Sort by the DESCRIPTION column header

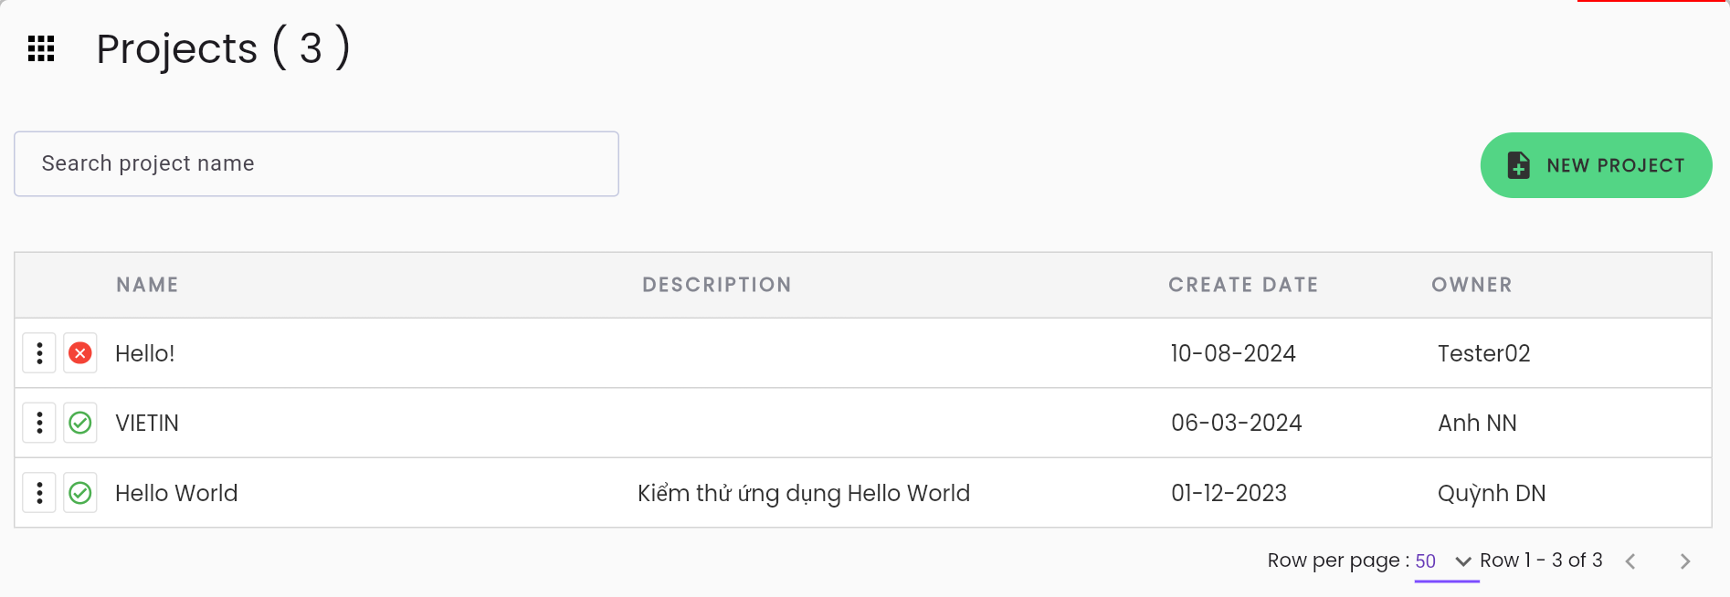[x=717, y=285]
